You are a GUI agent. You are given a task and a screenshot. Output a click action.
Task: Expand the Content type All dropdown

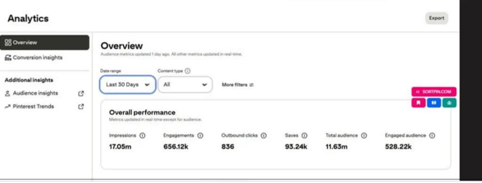pyautogui.click(x=185, y=84)
